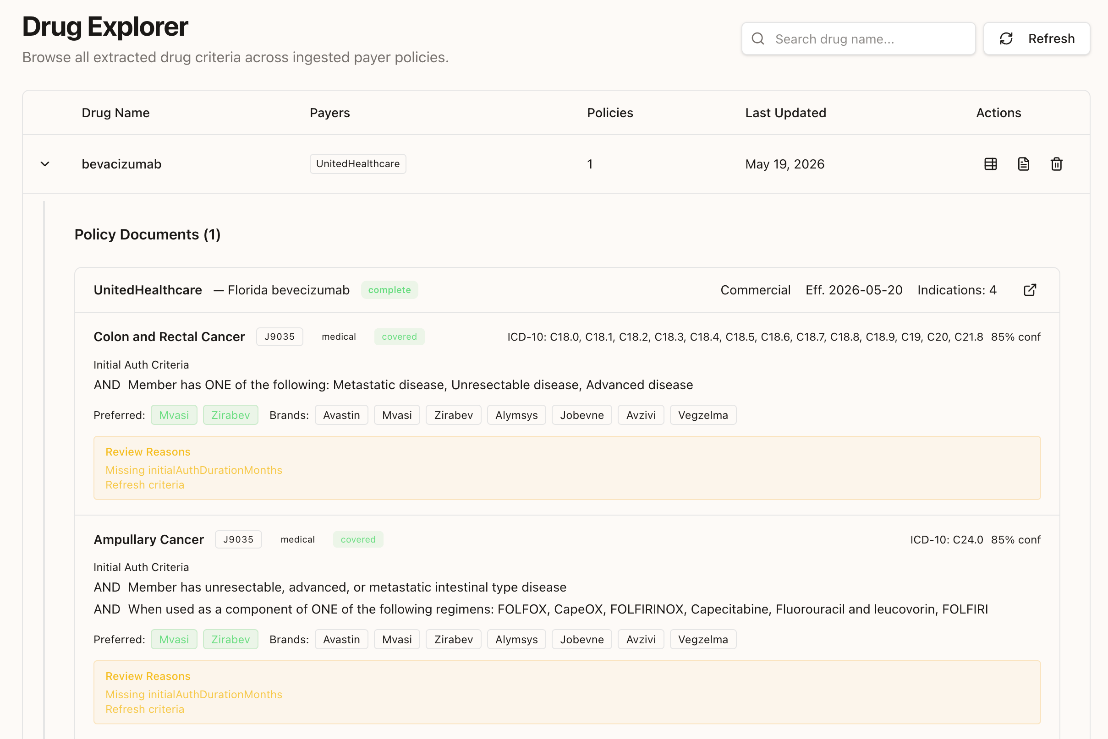Click the green complete status badge
The image size is (1108, 739).
pos(389,290)
